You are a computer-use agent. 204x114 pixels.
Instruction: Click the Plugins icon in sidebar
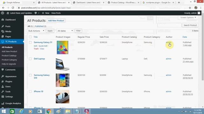(3, 81)
